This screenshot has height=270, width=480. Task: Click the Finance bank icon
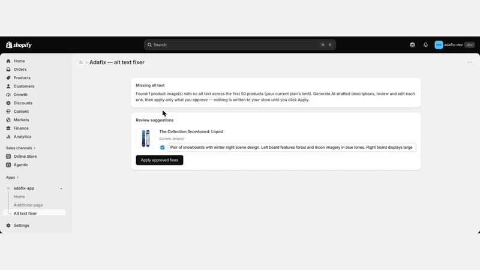click(x=8, y=128)
